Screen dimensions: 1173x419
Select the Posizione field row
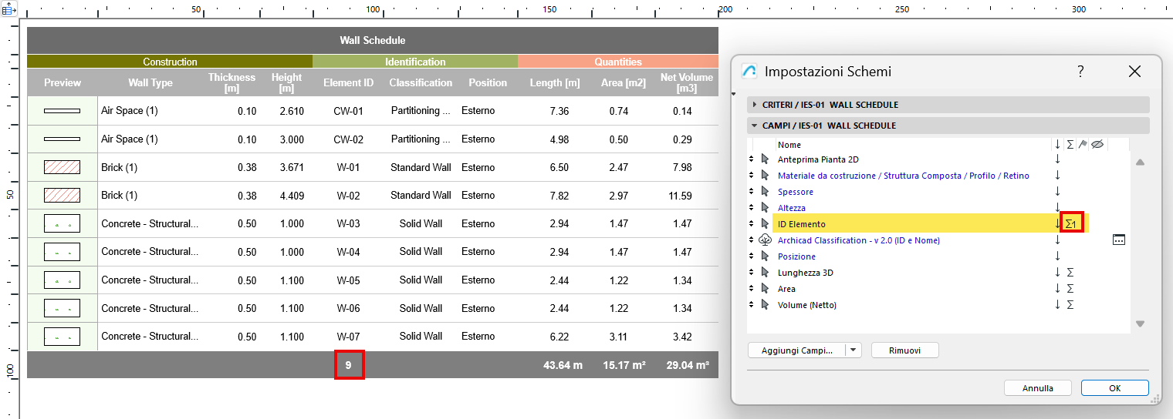796,256
